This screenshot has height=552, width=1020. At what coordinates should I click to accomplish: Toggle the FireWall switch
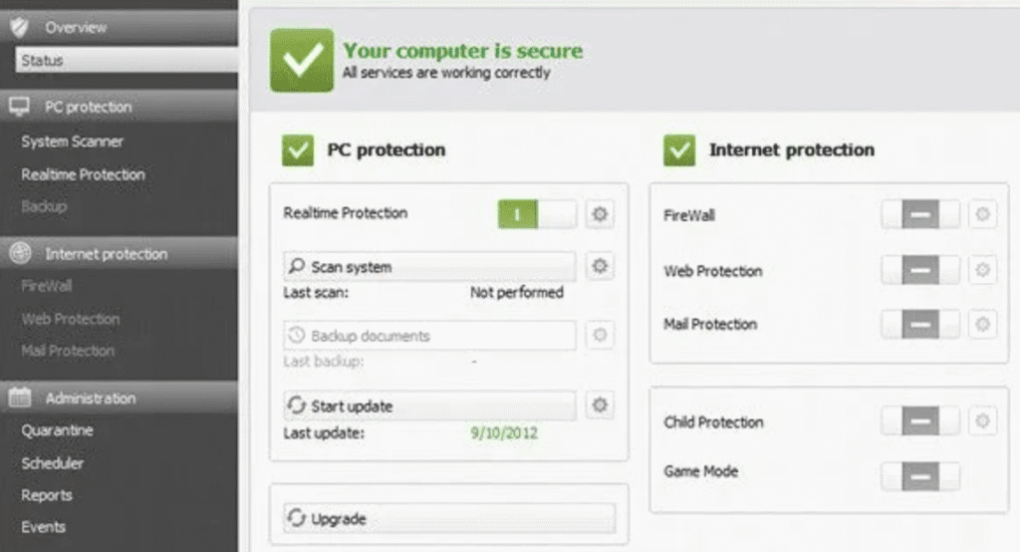click(x=920, y=214)
